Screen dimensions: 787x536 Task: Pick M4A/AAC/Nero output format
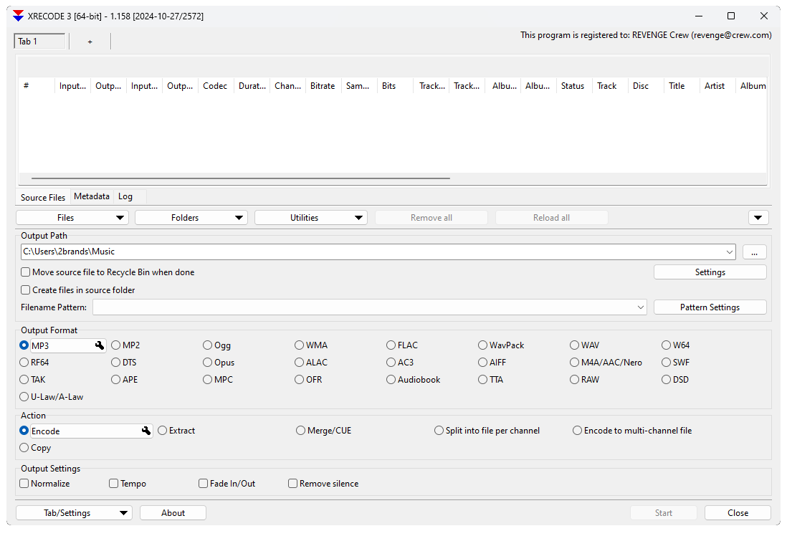[606, 363]
